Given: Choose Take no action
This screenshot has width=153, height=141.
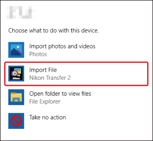Looking at the screenshot, I should point(76,121).
